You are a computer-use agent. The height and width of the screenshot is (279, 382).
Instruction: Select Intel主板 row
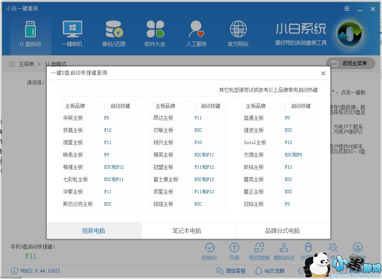tap(278, 142)
